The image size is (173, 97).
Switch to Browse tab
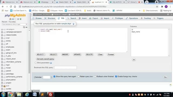pos(37,18)
